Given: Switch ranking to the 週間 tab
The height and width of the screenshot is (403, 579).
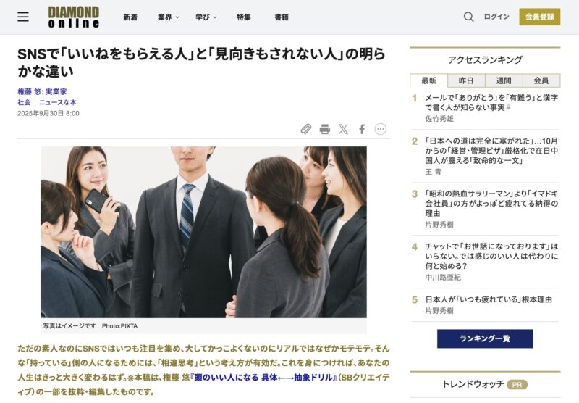Looking at the screenshot, I should (504, 80).
